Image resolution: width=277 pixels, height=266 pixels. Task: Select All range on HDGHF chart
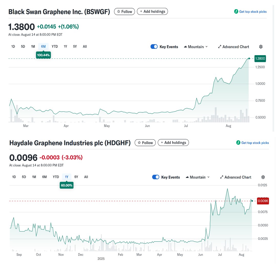86,177
